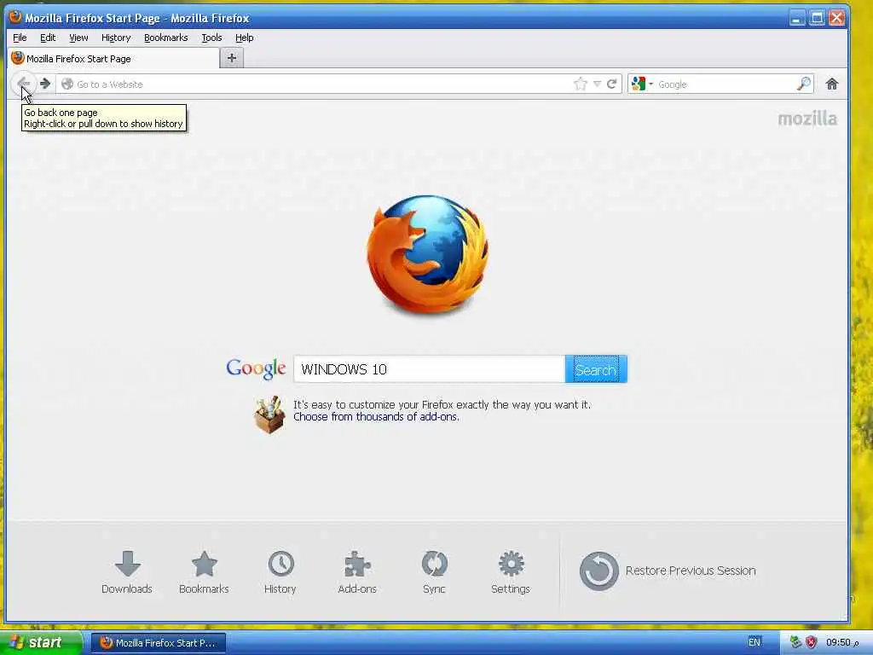Open Bookmarks from the start page
Screen dimensions: 873x655
pyautogui.click(x=204, y=572)
